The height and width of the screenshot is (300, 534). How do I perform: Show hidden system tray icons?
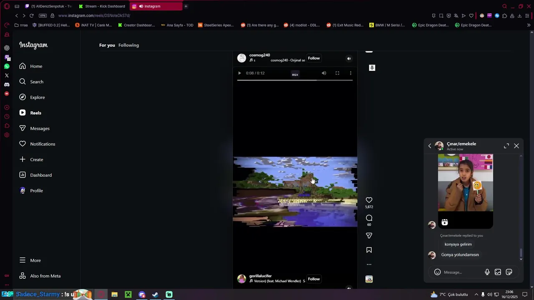(476, 295)
